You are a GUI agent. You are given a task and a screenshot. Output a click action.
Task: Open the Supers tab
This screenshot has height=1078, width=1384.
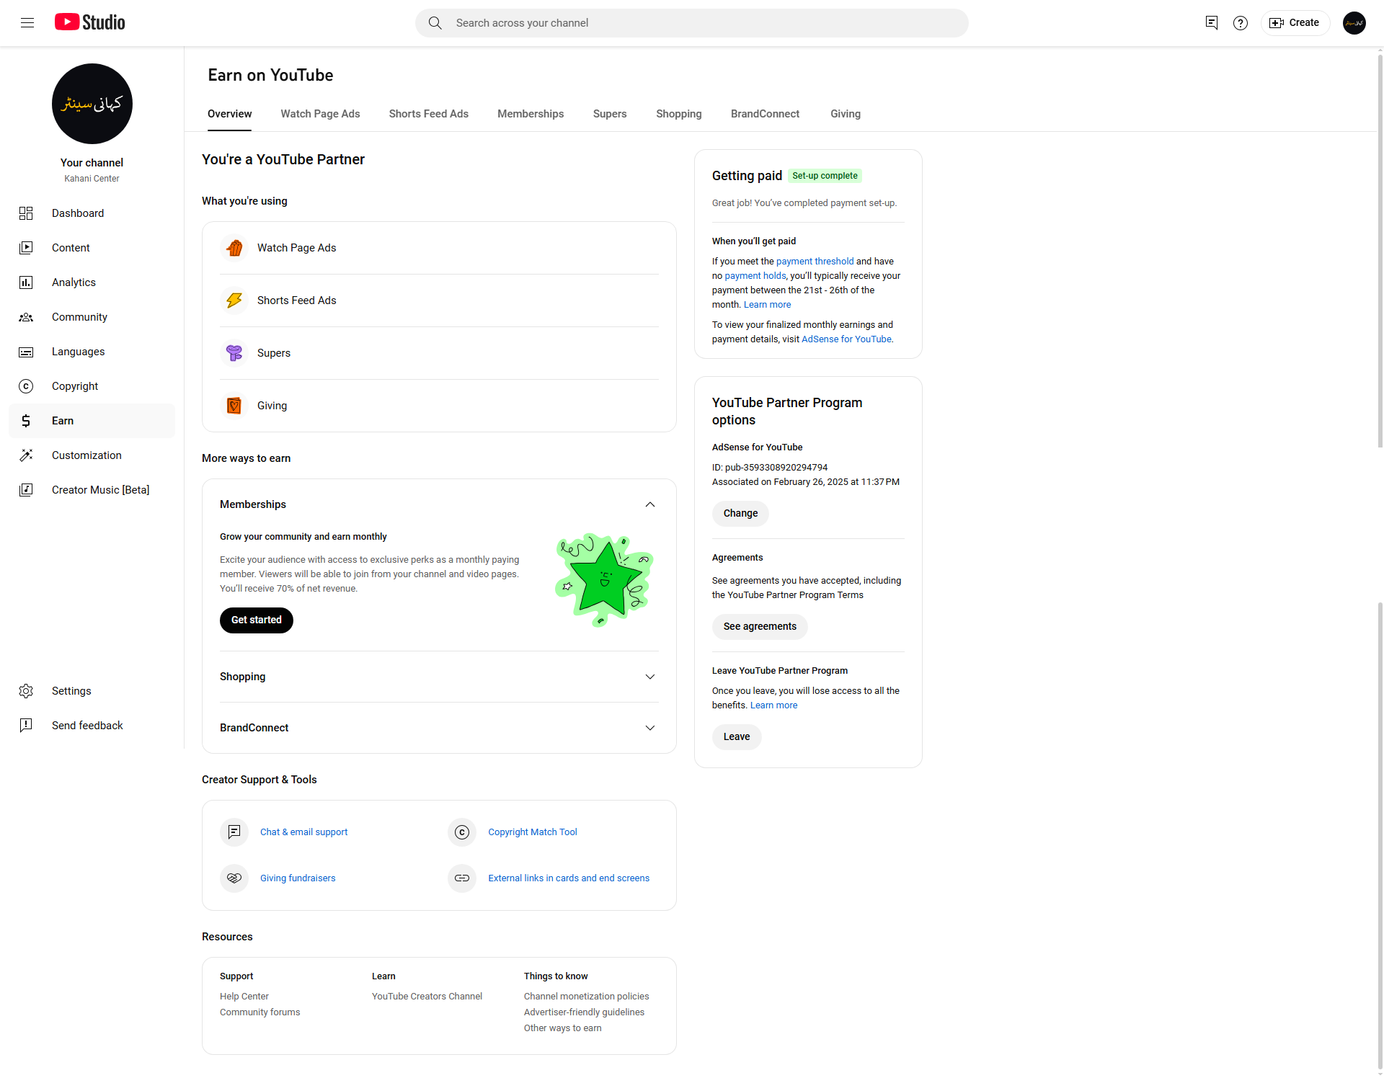click(x=610, y=114)
